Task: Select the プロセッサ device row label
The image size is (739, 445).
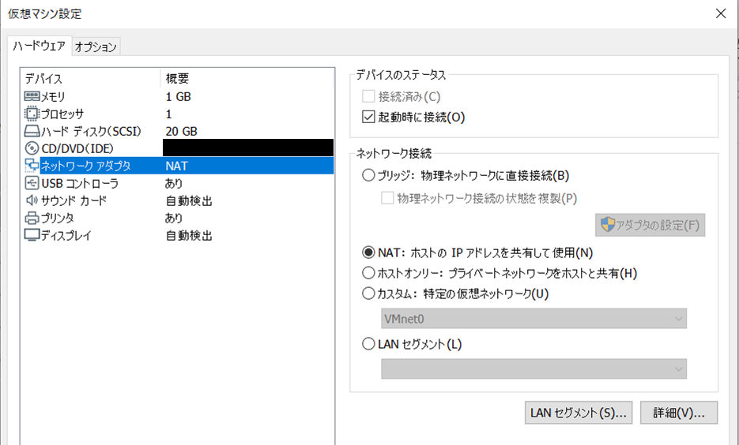Action: tap(62, 114)
